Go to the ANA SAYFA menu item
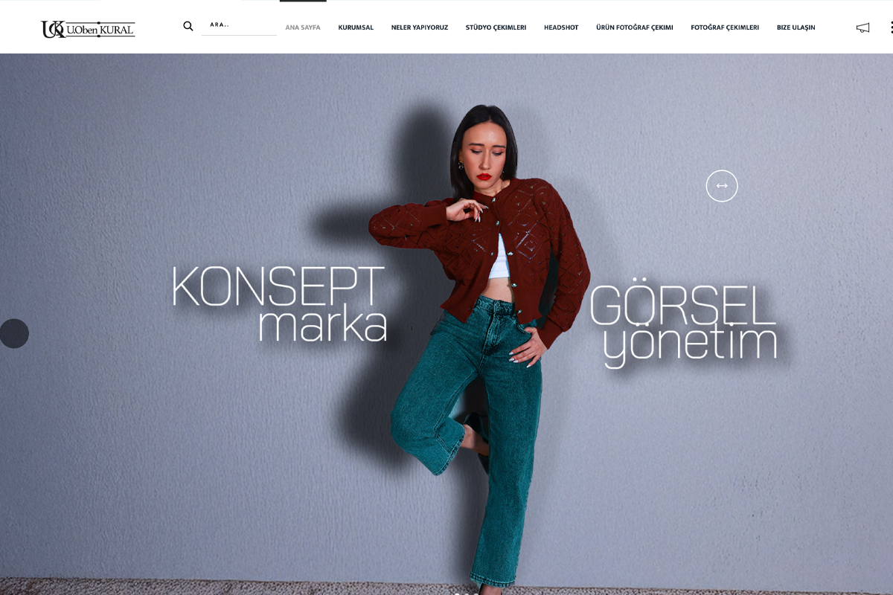This screenshot has height=595, width=893. [x=303, y=28]
